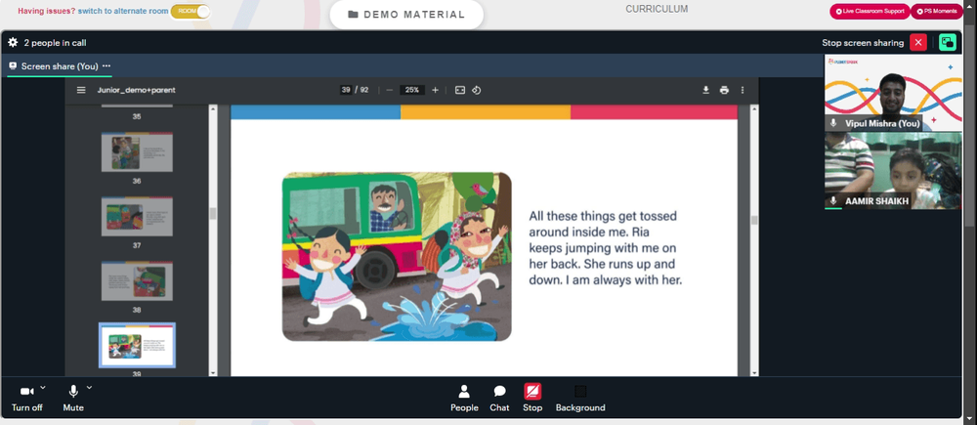Click AAMIR SHAIKH video tile
This screenshot has height=425, width=977.
click(x=893, y=170)
